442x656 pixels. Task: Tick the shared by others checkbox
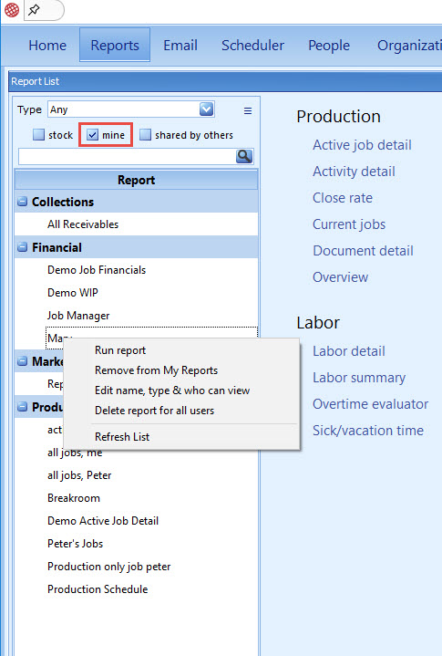(x=145, y=135)
